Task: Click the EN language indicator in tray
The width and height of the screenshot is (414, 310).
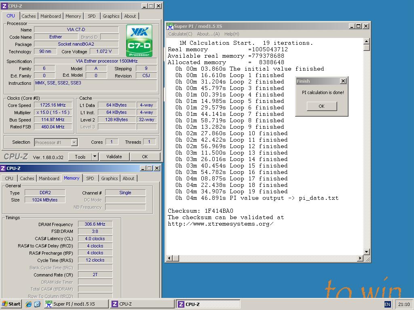Action: [x=387, y=304]
